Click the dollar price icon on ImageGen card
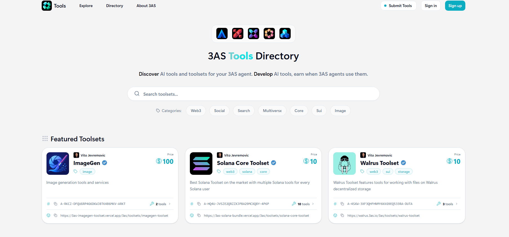 point(159,161)
